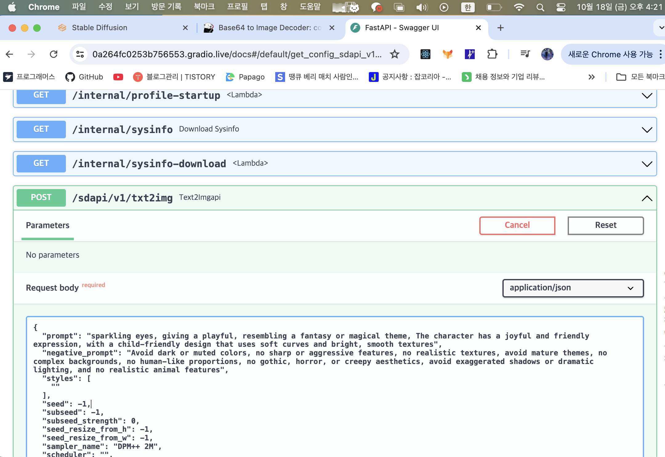Open the 북마크 menu in menu bar
Image resolution: width=665 pixels, height=457 pixels.
(204, 7)
